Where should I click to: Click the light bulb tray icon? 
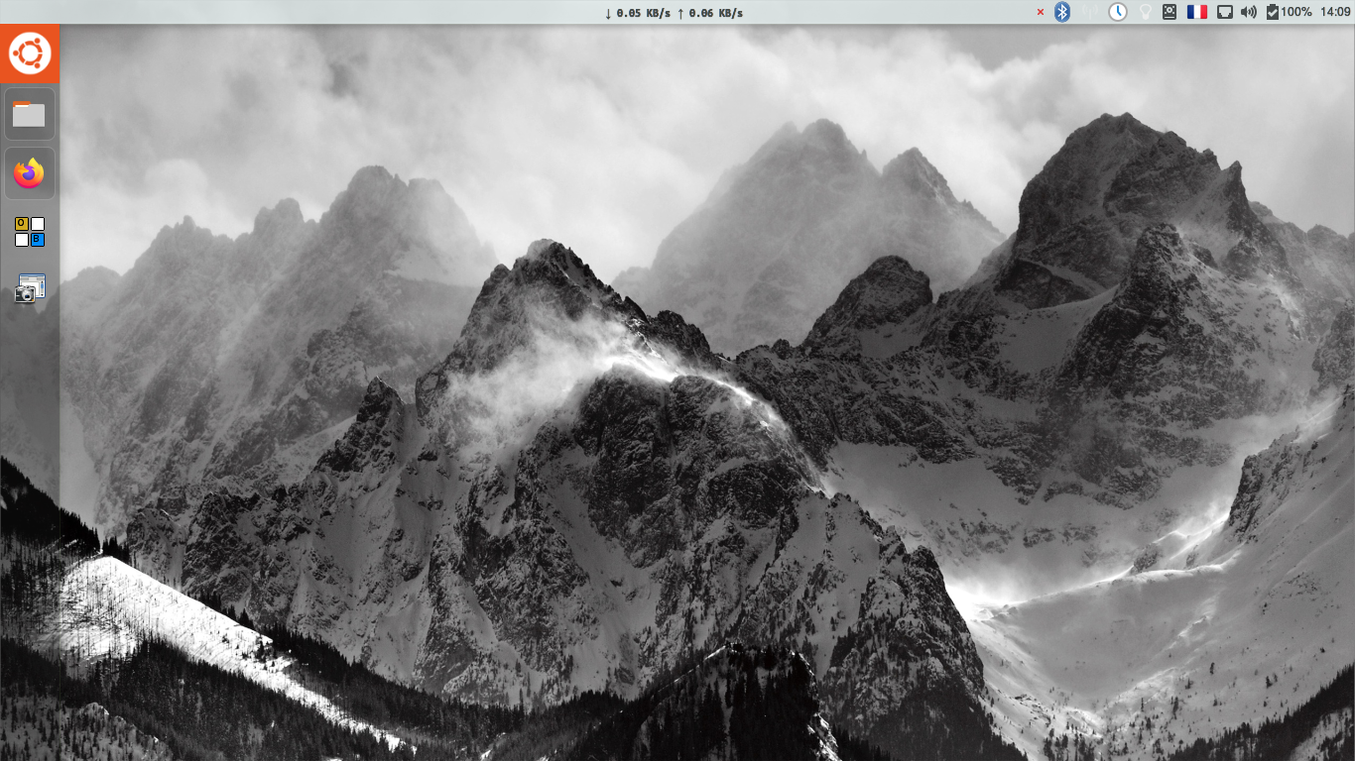tap(1145, 12)
